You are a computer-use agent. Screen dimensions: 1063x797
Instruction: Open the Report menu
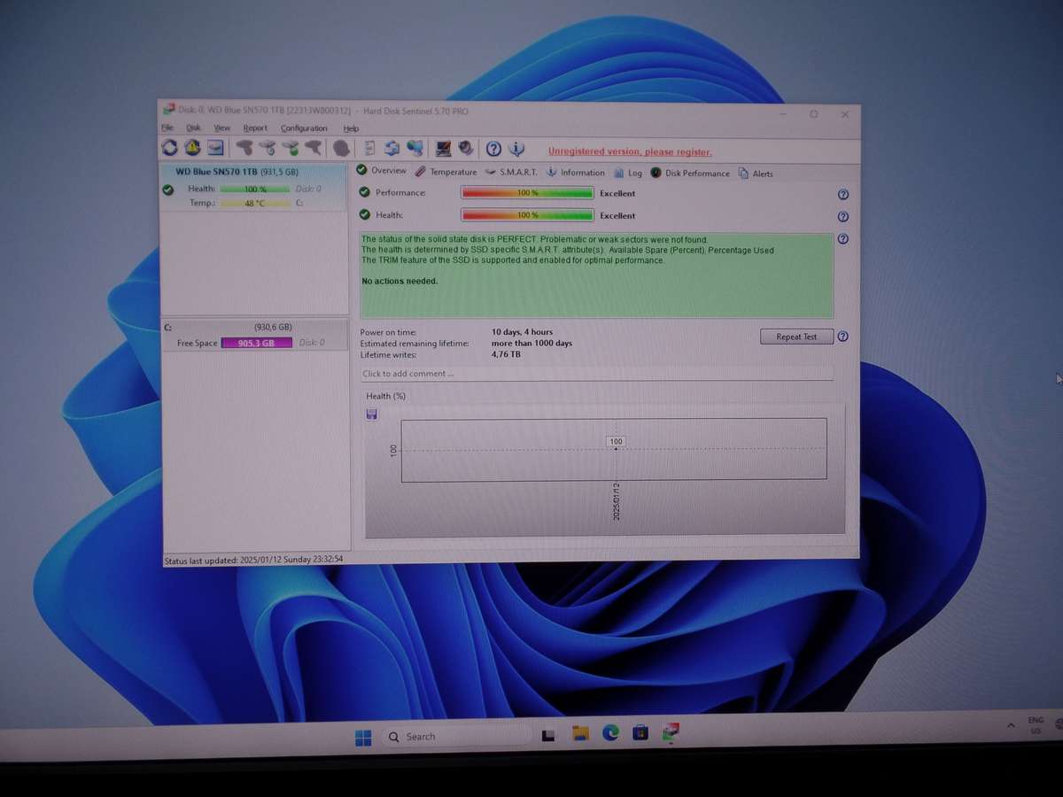click(255, 128)
